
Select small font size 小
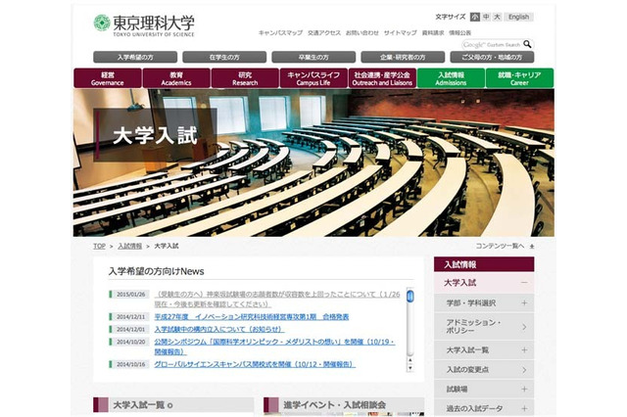(x=474, y=17)
